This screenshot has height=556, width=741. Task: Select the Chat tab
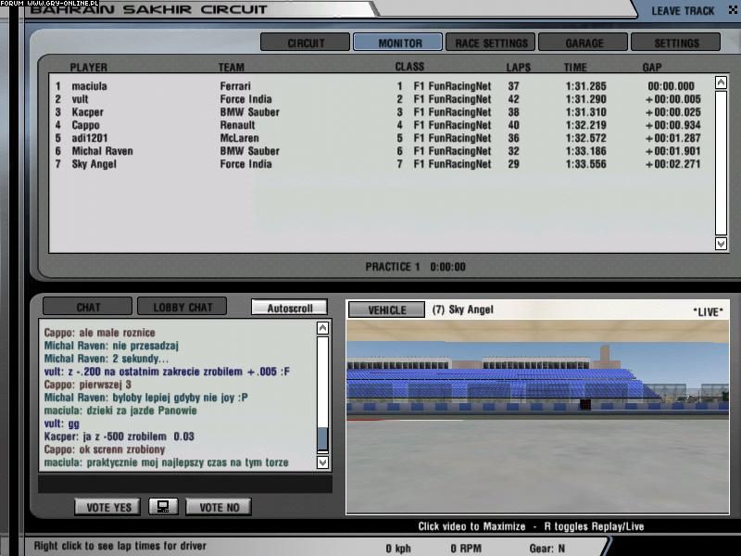click(x=87, y=307)
